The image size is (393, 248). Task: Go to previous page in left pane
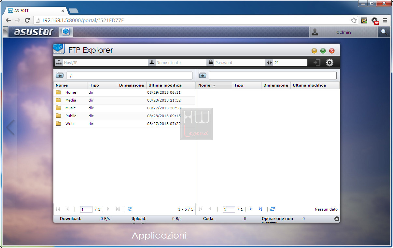coord(67,209)
